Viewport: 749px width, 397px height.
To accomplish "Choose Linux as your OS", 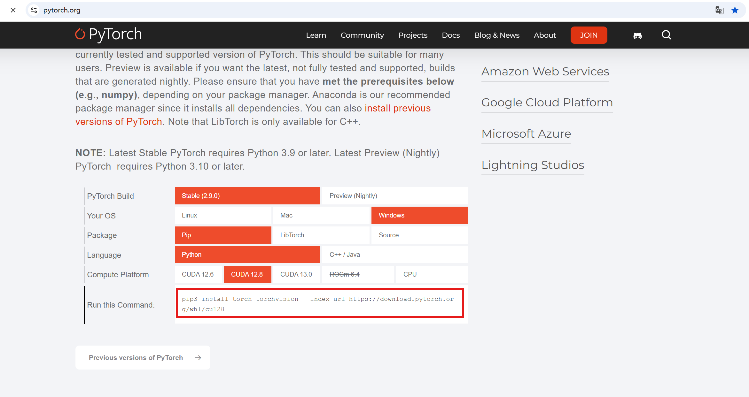I will [223, 215].
